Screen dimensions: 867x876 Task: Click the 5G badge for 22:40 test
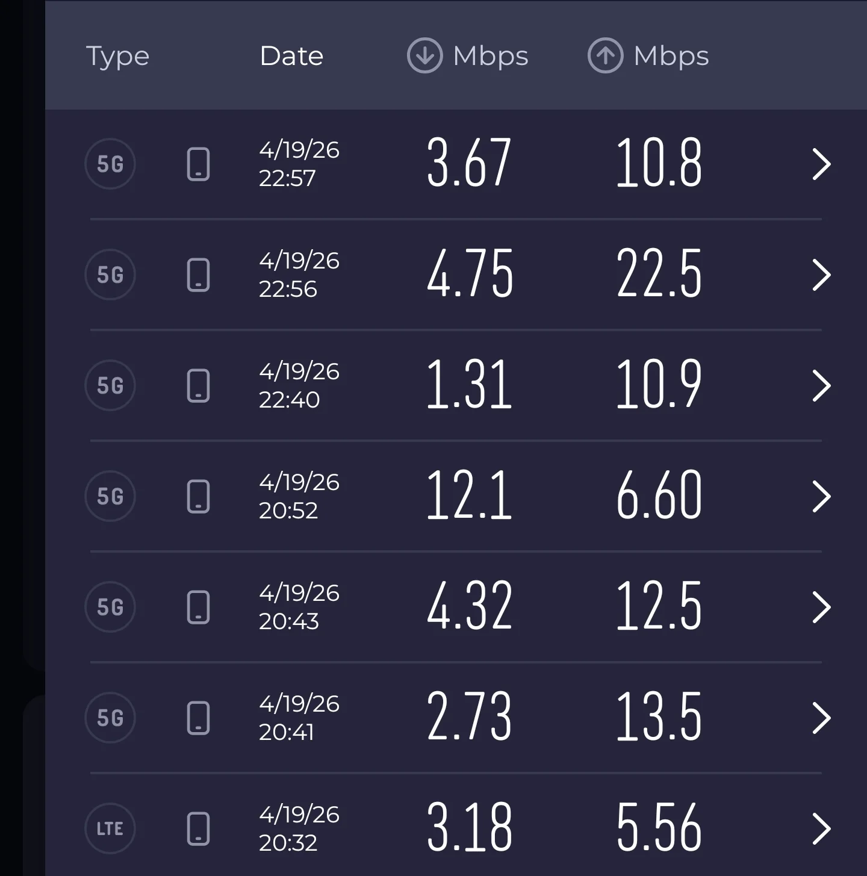tap(110, 385)
